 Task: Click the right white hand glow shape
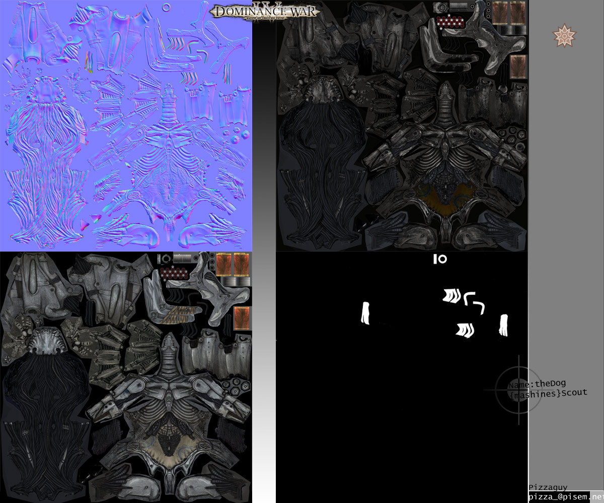503,325
